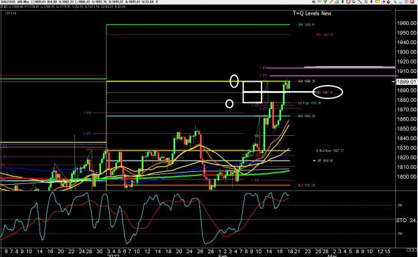The width and height of the screenshot is (418, 257).
Task: Click the 'QL3' level label near 1791
Action: [306, 185]
